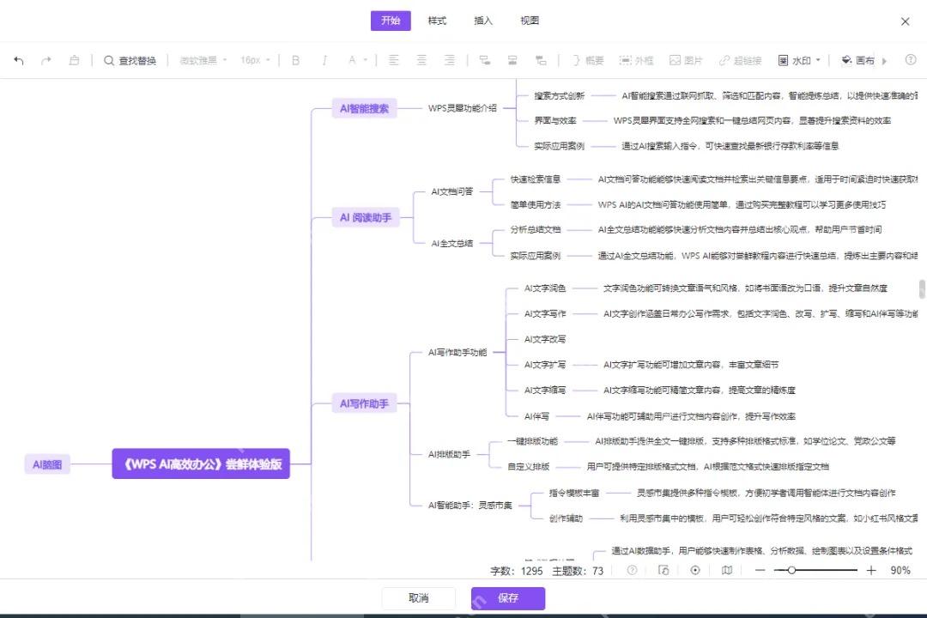Click the zoom slider handle
This screenshot has width=927, height=618.
pyautogui.click(x=791, y=570)
